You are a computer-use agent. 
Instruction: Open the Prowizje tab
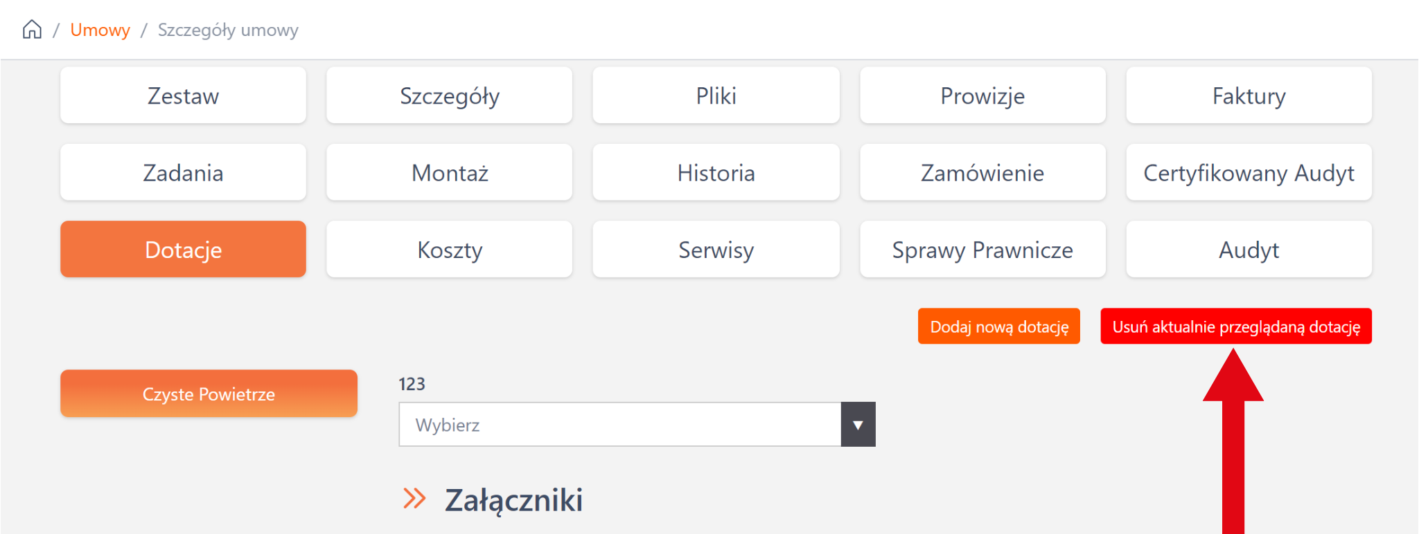tap(982, 95)
